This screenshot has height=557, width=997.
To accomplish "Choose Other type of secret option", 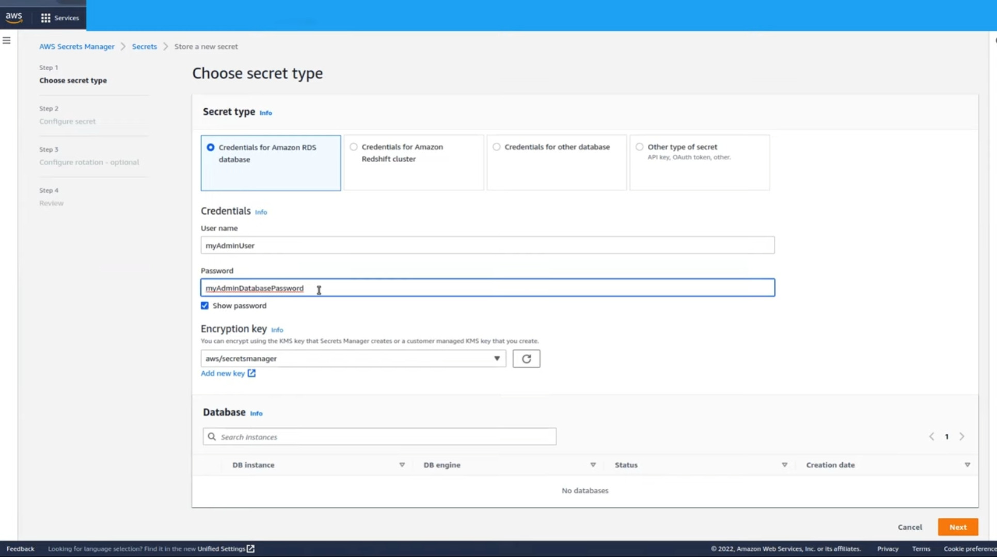I will pyautogui.click(x=640, y=147).
